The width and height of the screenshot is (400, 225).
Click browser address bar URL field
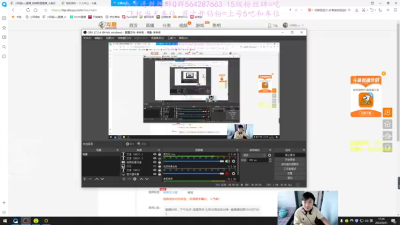[x=168, y=10]
